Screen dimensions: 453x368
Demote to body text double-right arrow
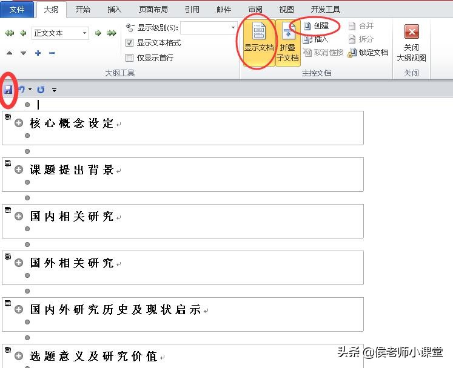[112, 33]
